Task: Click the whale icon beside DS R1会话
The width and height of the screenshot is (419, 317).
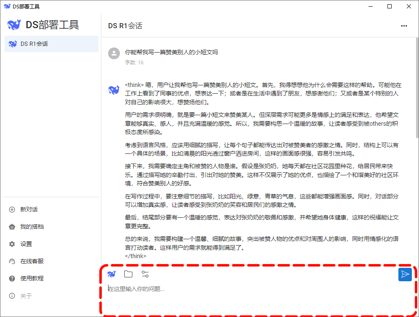Action: click(x=13, y=44)
